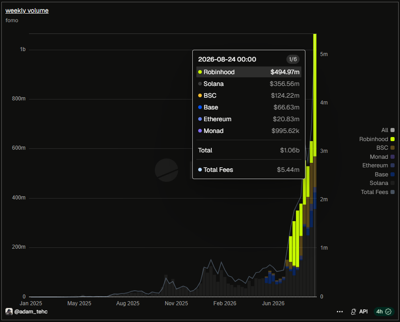
Task: Click the Total $1.06b tooltip row
Action: coord(249,150)
